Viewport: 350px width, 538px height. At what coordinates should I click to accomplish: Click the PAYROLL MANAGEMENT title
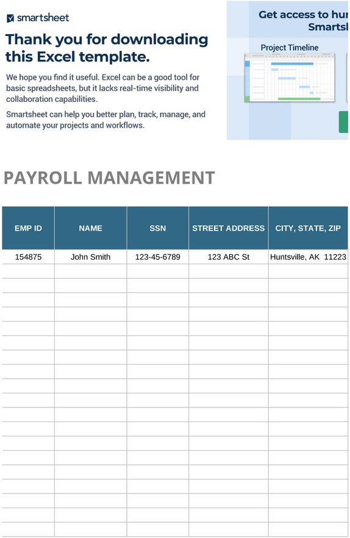(x=109, y=178)
